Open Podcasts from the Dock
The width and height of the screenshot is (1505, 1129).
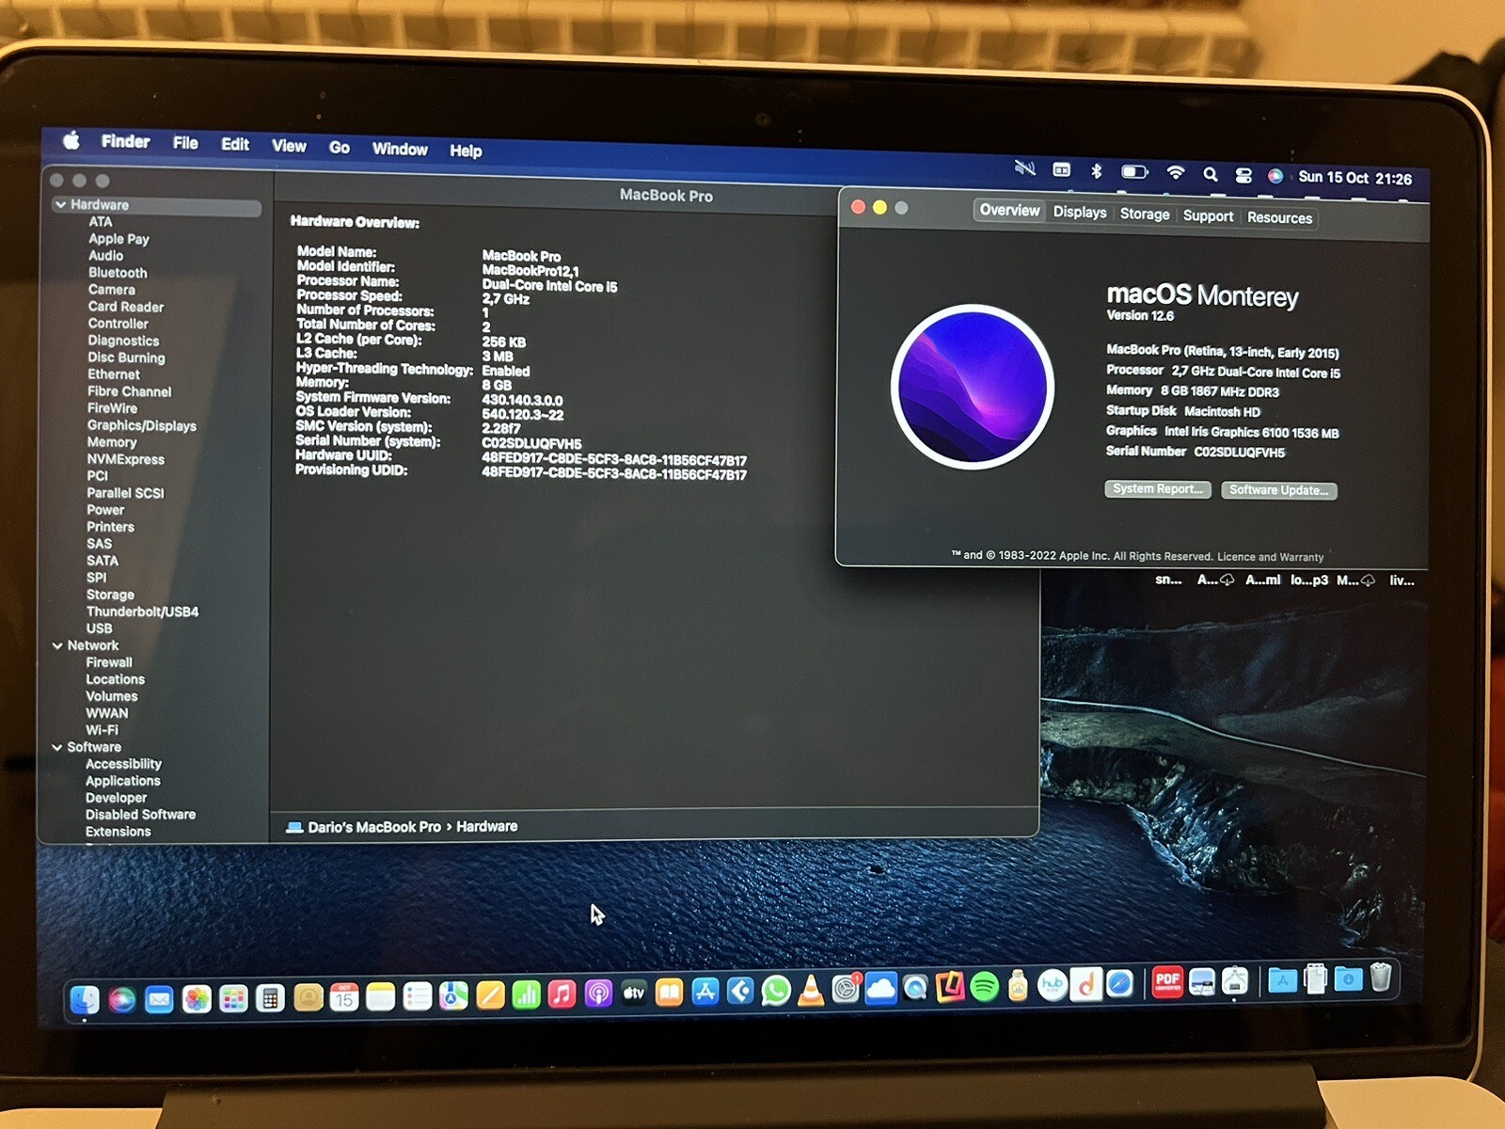(598, 994)
